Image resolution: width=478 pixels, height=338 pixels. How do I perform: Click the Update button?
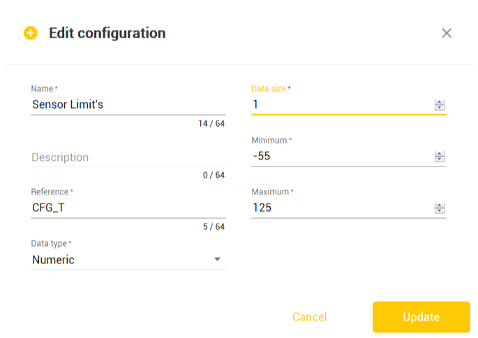click(421, 317)
